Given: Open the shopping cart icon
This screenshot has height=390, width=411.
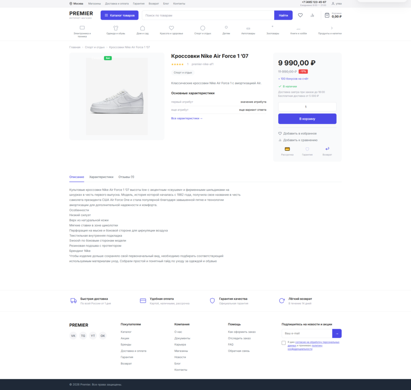Looking at the screenshot, I should point(327,15).
